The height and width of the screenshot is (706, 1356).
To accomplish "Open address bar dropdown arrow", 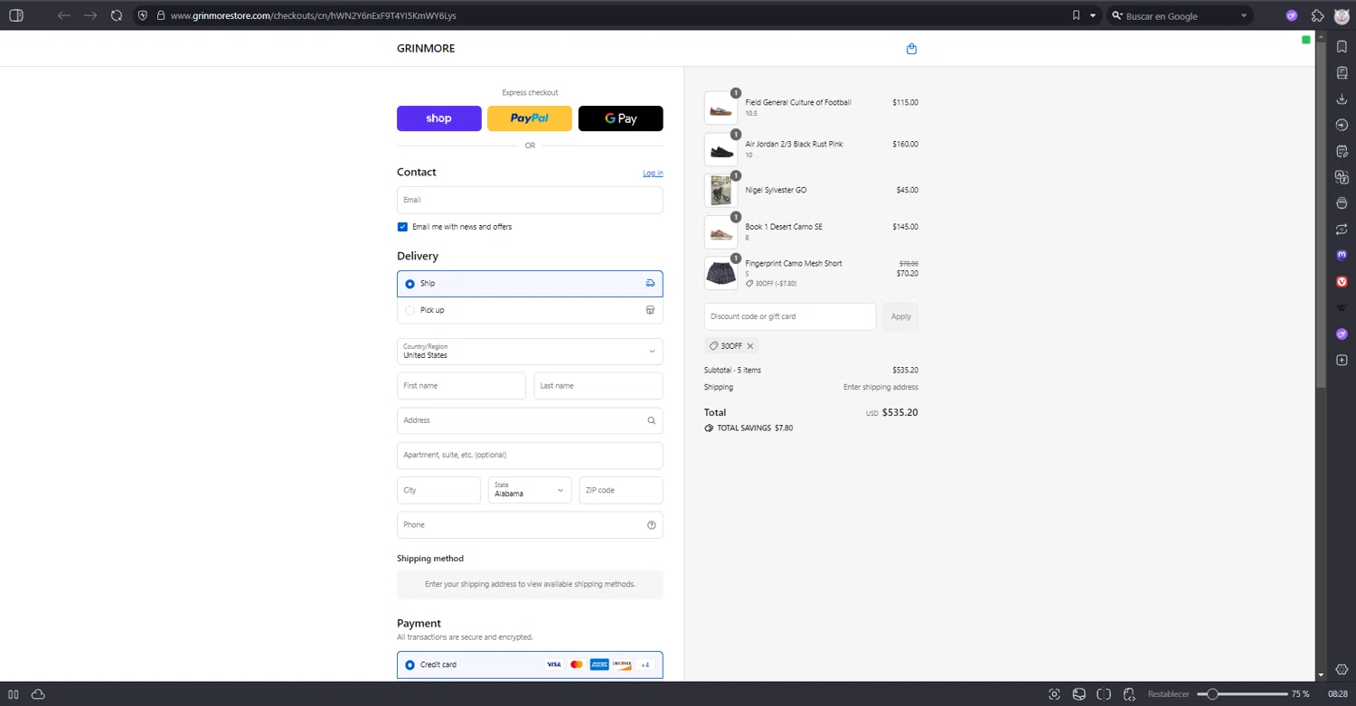I will click(1093, 15).
